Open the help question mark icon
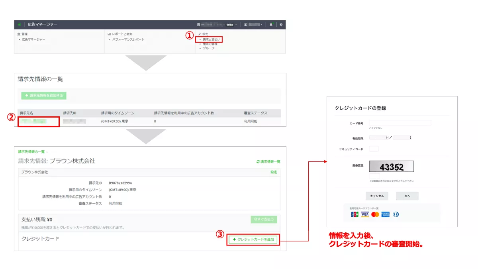 tap(281, 25)
